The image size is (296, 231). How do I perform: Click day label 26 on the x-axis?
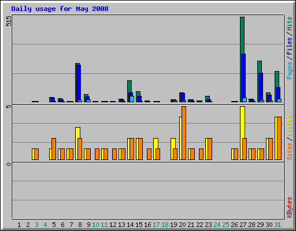pos(234,225)
